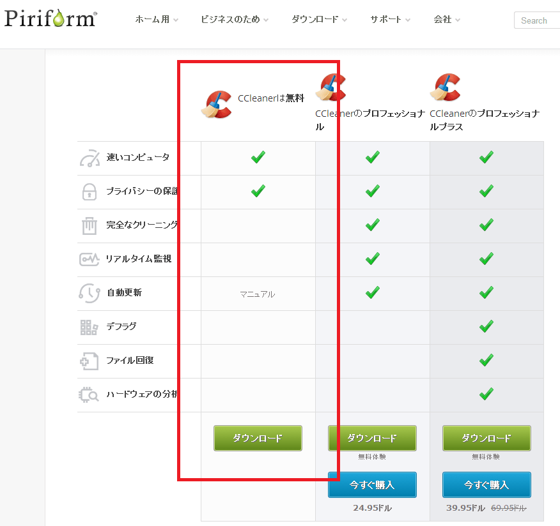The height and width of the screenshot is (526, 560).
Task: Expand the 会社 dropdown arrow
Action: [x=458, y=20]
